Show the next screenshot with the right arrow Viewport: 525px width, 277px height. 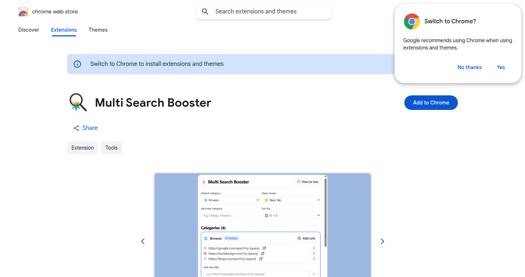pos(382,241)
